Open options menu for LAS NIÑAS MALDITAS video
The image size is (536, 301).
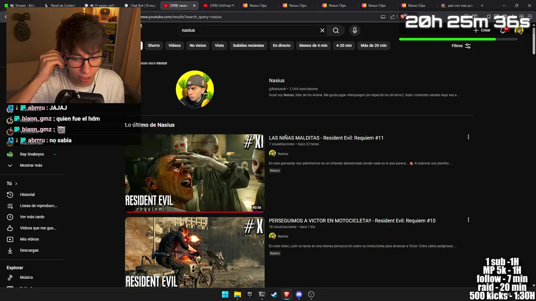pos(468,137)
